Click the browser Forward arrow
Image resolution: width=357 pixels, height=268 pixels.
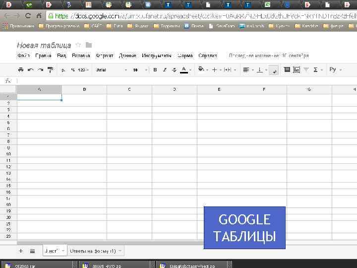pyautogui.click(x=17, y=16)
